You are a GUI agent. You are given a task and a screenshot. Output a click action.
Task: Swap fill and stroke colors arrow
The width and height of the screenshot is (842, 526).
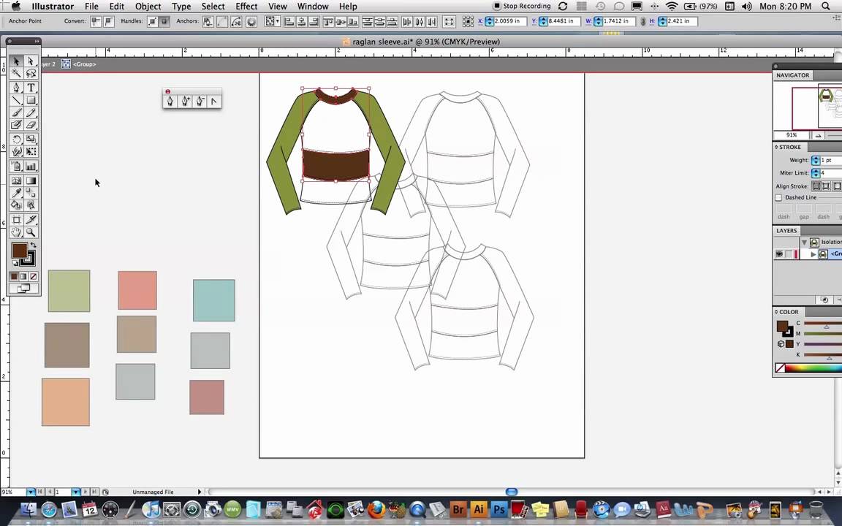tap(32, 245)
